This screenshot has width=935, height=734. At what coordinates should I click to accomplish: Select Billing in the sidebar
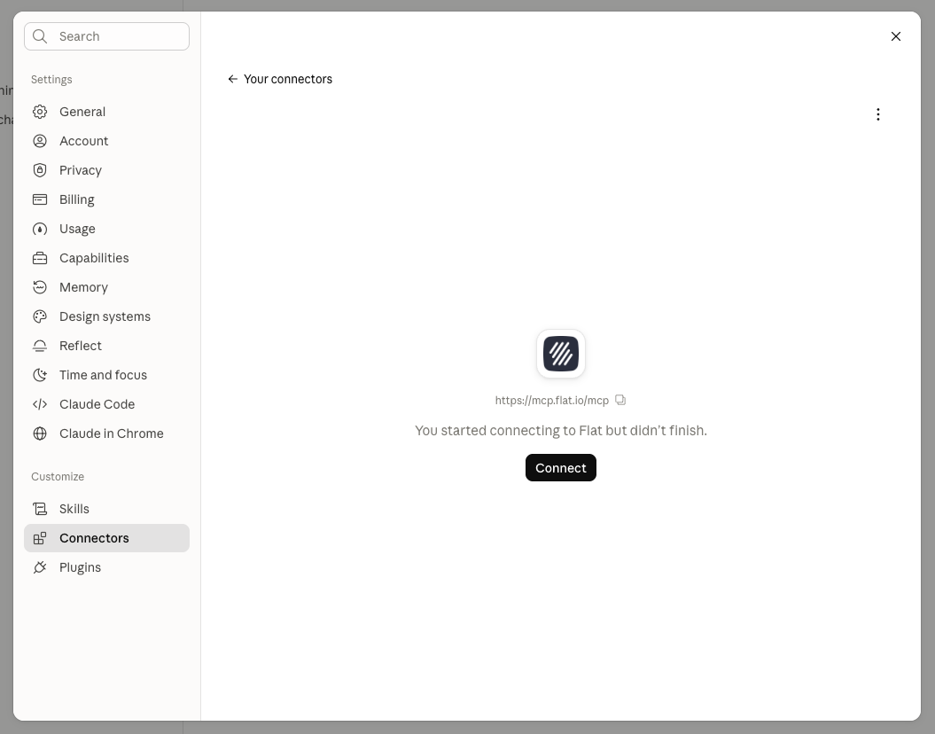[106, 199]
